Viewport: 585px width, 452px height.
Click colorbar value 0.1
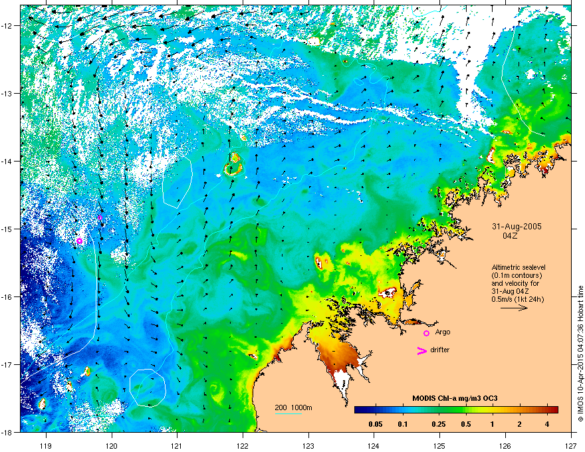[x=403, y=424]
